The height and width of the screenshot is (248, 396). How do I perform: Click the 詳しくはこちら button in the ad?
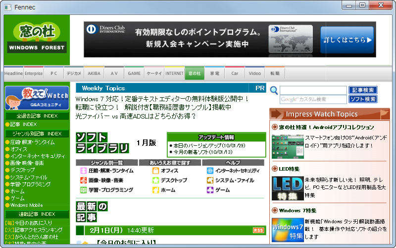coord(347,40)
